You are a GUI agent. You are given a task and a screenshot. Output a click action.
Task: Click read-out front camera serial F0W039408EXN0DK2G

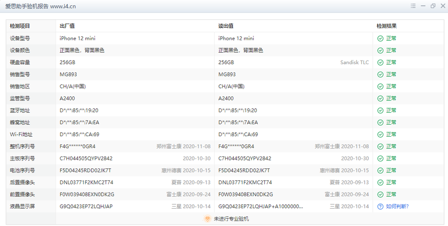[x=246, y=194]
